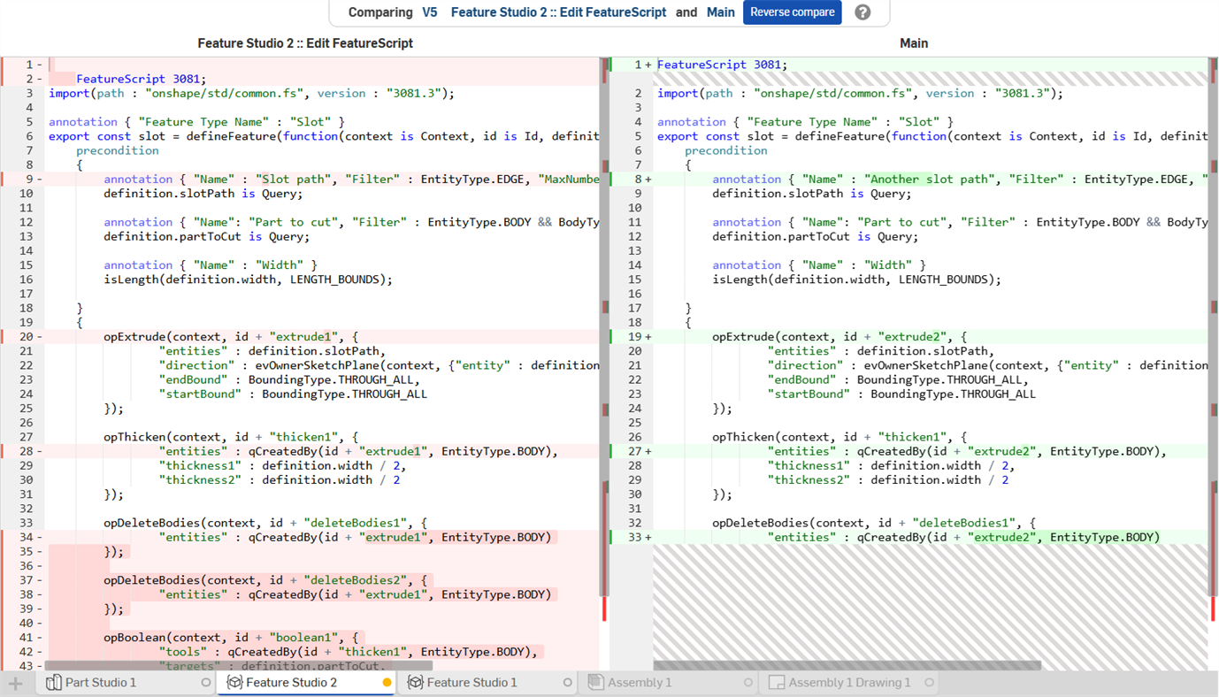Click the circle indicator on Part Studio 1 tab
Viewport: 1219px width, 697px height.
tap(206, 683)
